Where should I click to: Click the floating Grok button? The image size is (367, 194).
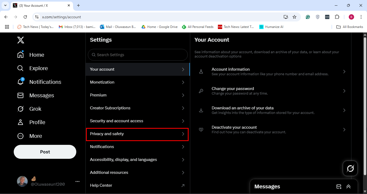click(350, 168)
